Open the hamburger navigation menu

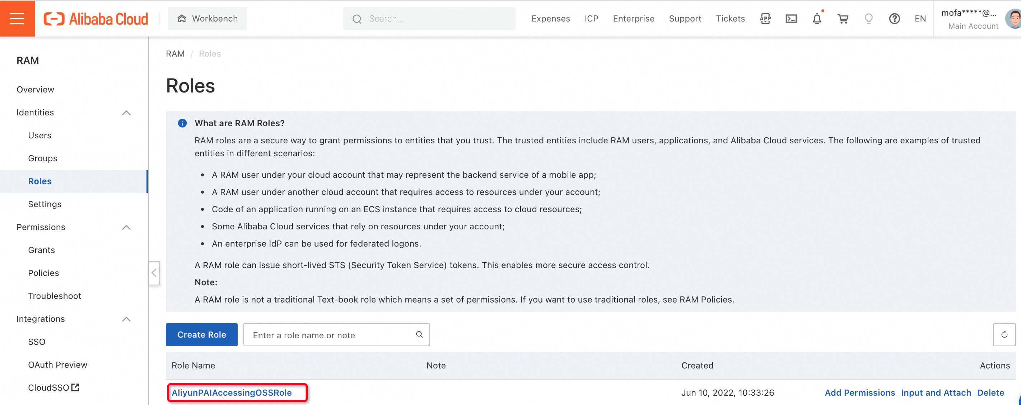tap(18, 18)
